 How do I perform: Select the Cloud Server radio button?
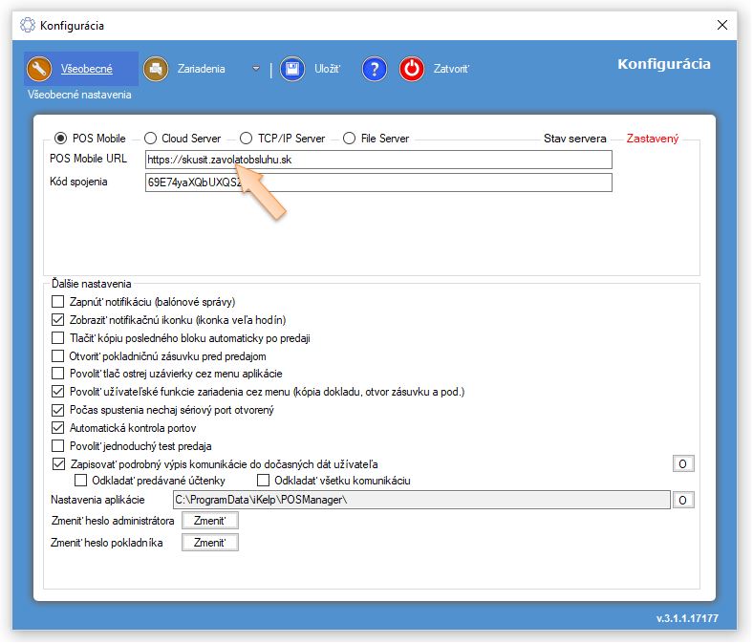click(150, 139)
